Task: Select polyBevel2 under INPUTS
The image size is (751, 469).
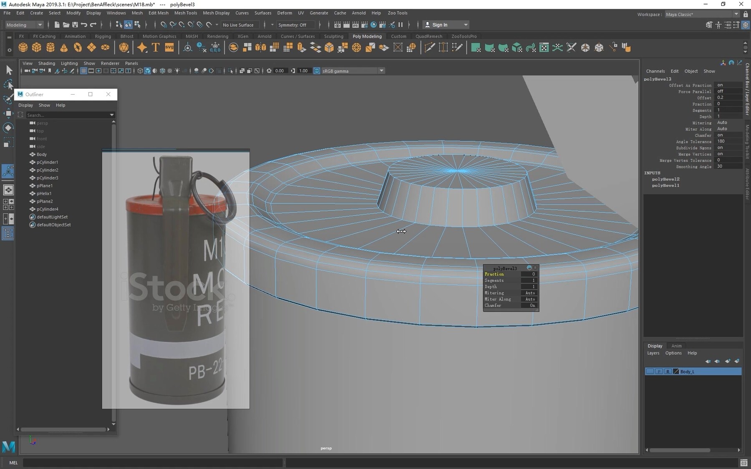Action: point(665,179)
